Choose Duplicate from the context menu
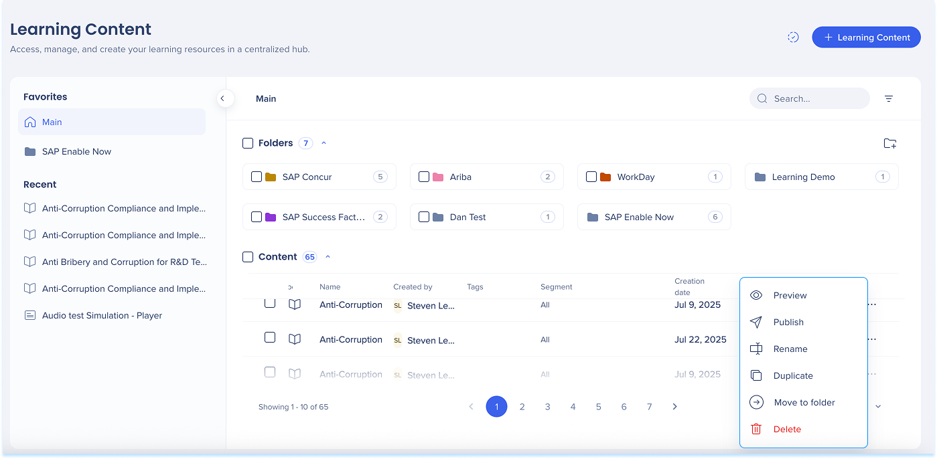Screen dimensions: 937x459 pyautogui.click(x=792, y=376)
